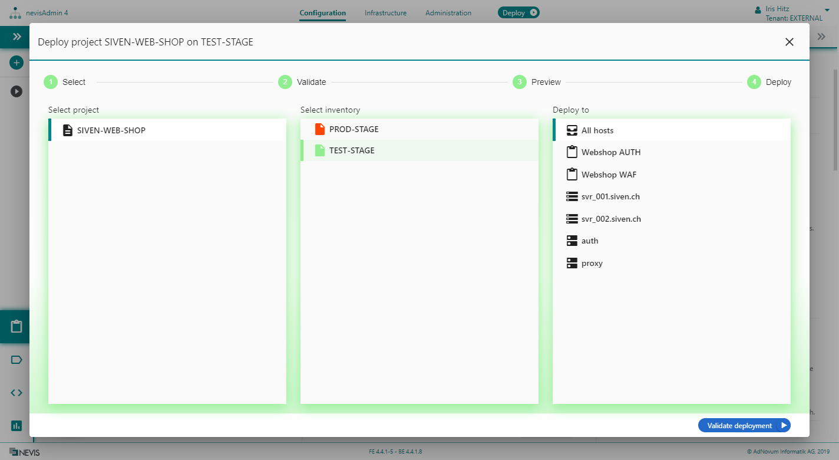
Task: Click the red PROD-STAGE file icon
Action: [x=320, y=129]
